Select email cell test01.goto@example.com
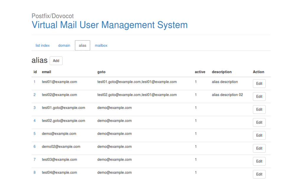302x190 pixels. tap(63, 108)
